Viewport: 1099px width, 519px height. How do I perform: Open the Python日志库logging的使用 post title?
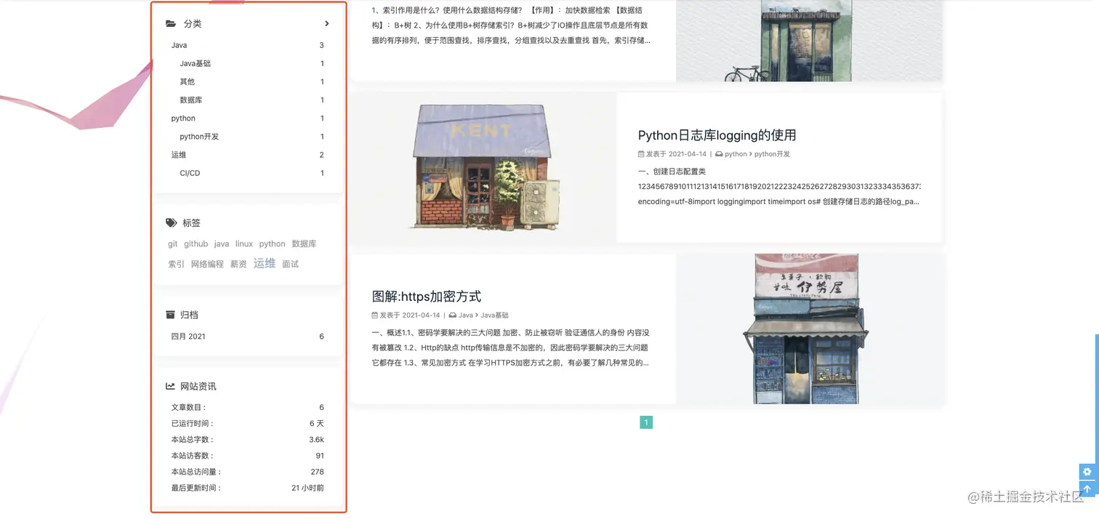717,135
